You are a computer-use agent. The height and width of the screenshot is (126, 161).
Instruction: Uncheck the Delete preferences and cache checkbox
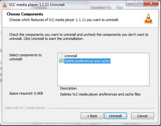(x=61, y=61)
